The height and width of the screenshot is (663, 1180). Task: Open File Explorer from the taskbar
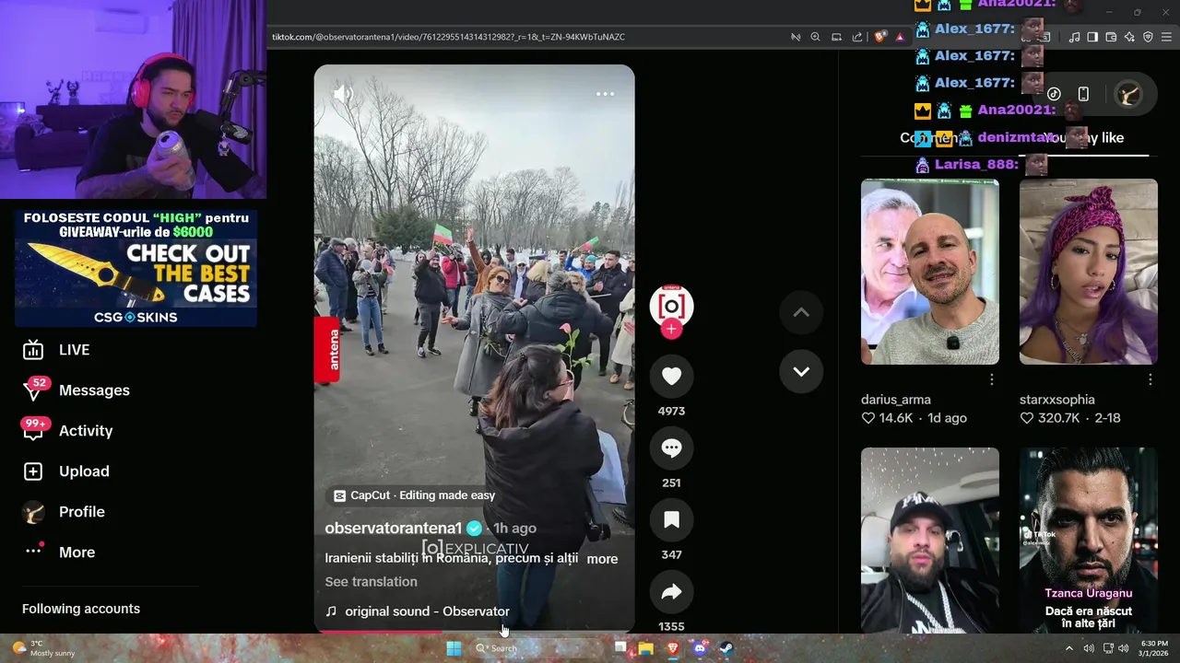[646, 648]
